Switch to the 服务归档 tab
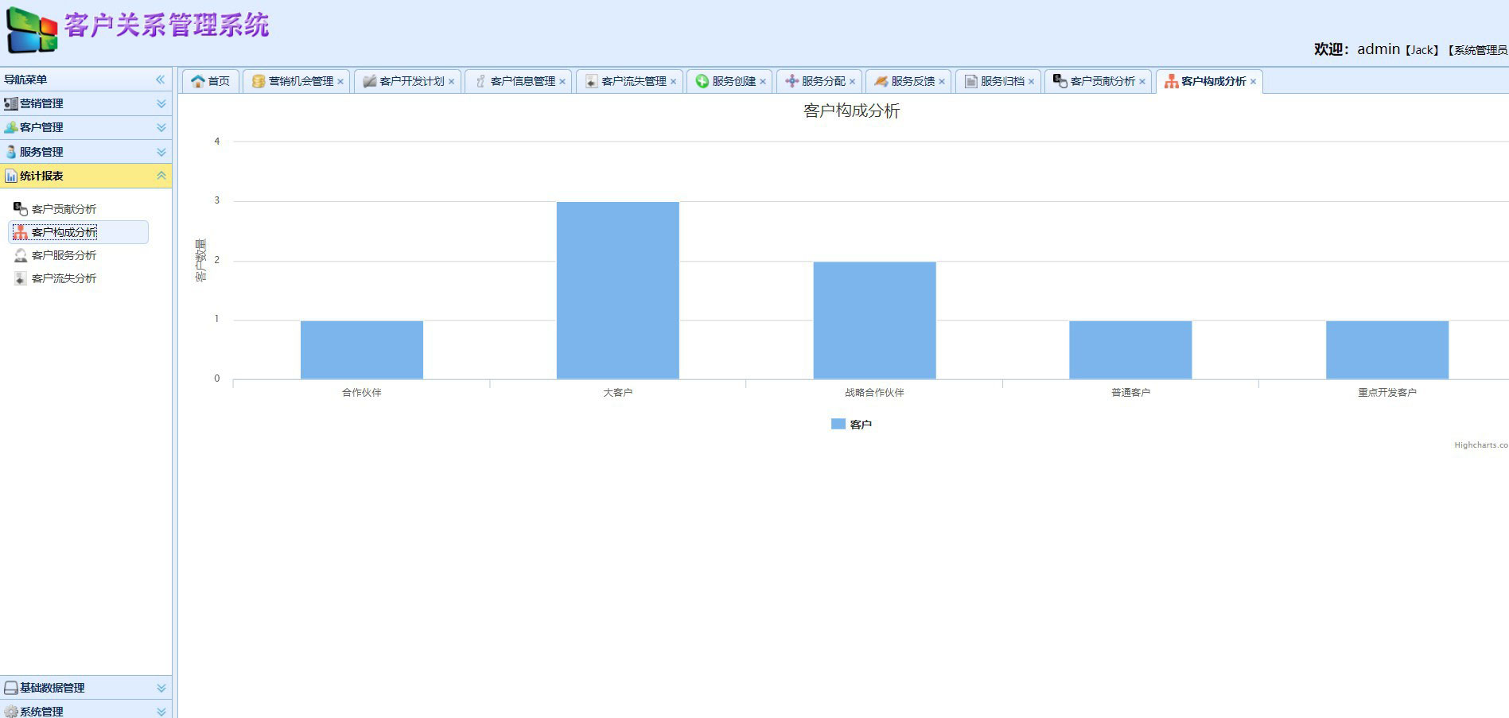This screenshot has width=1509, height=718. click(1001, 81)
